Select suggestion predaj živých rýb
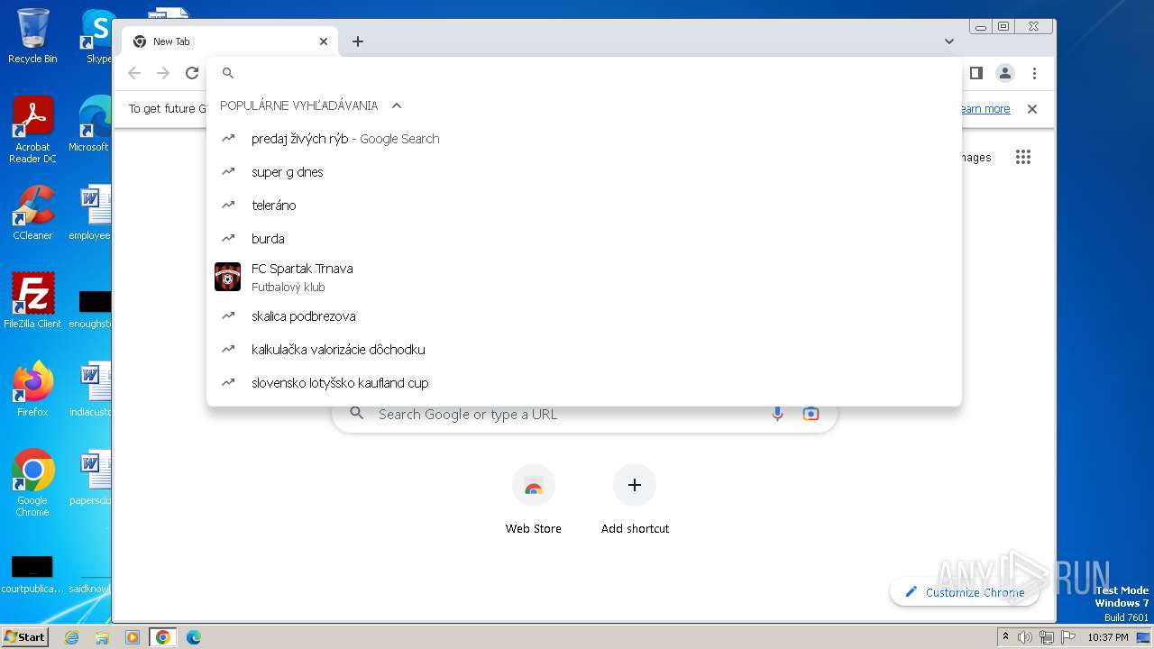 pos(584,139)
